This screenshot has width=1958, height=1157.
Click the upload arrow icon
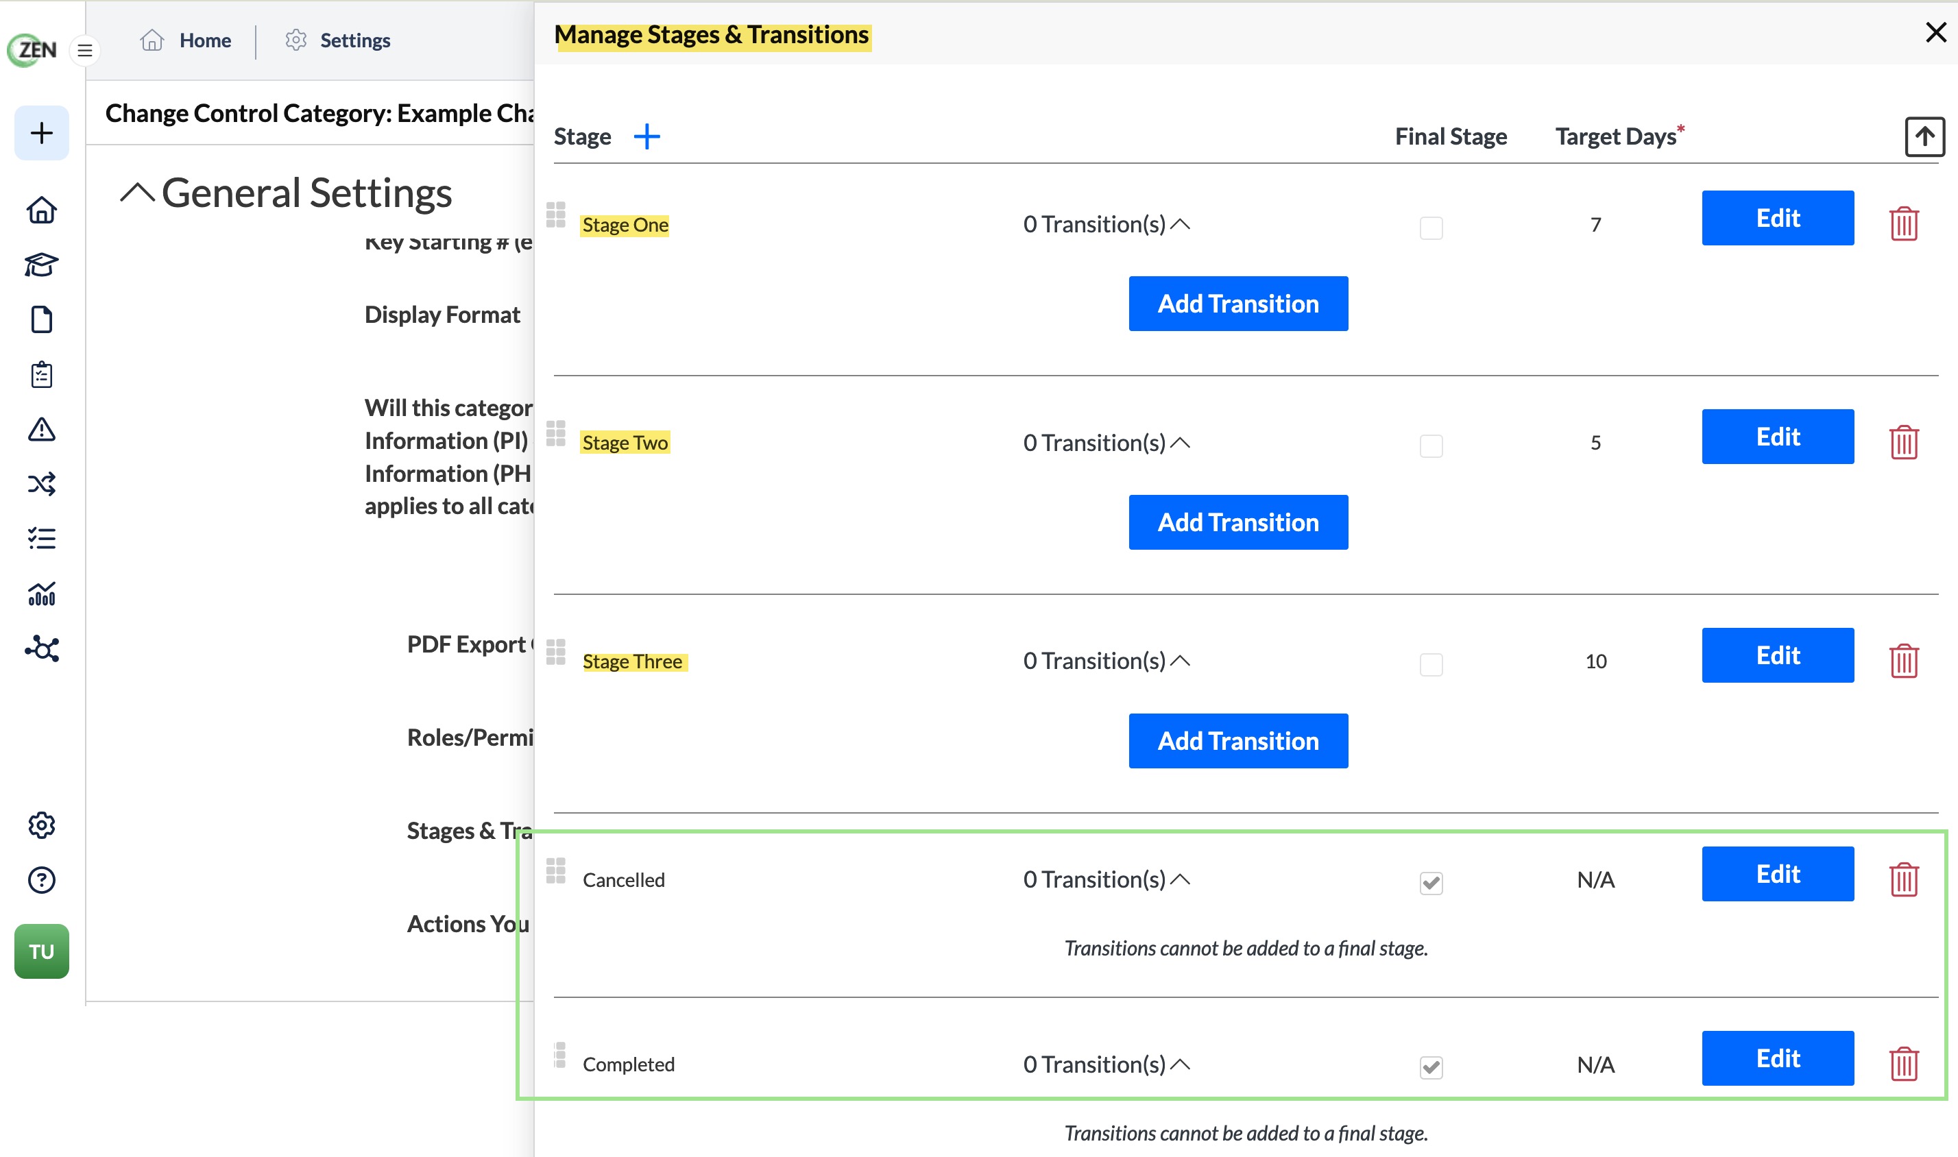(x=1924, y=137)
